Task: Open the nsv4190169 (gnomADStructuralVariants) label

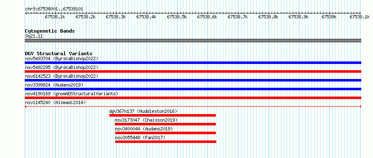Action: tap(72, 94)
